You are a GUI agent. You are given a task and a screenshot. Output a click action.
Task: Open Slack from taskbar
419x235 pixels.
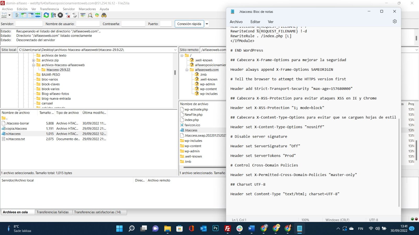tap(239, 228)
